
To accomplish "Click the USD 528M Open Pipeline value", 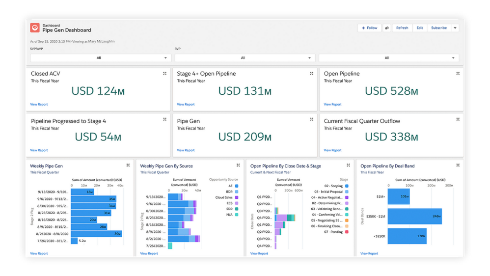I will click(392, 91).
